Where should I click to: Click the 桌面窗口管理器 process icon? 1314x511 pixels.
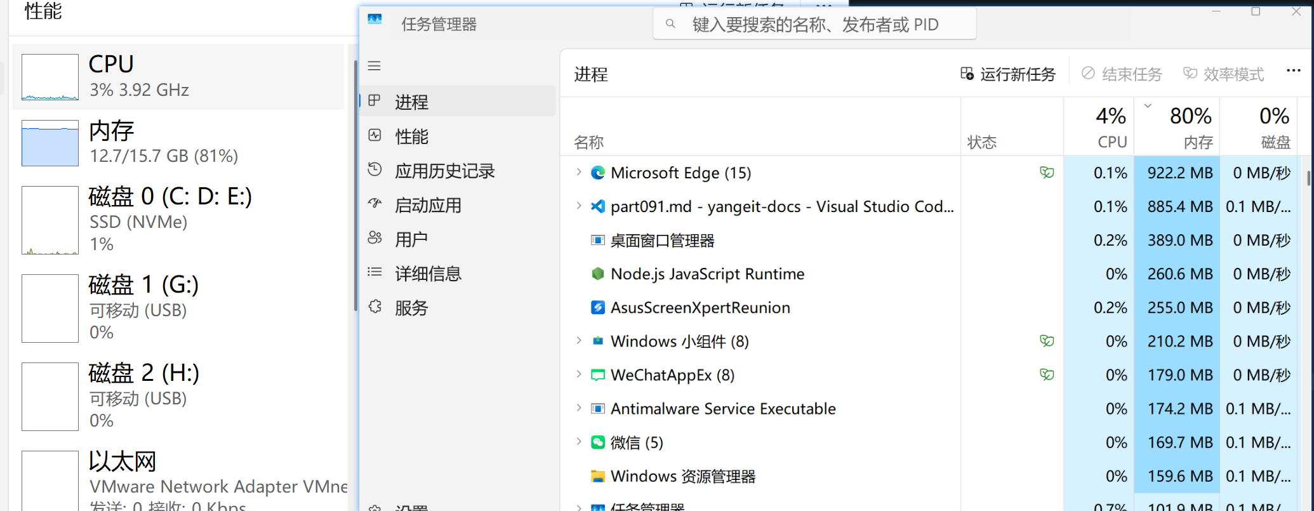pyautogui.click(x=597, y=240)
